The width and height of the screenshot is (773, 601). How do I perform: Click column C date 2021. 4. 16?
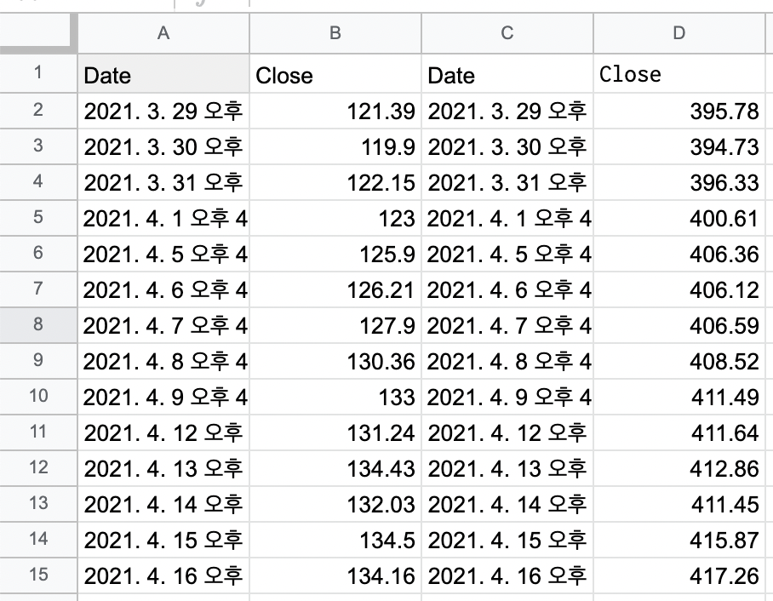point(507,575)
